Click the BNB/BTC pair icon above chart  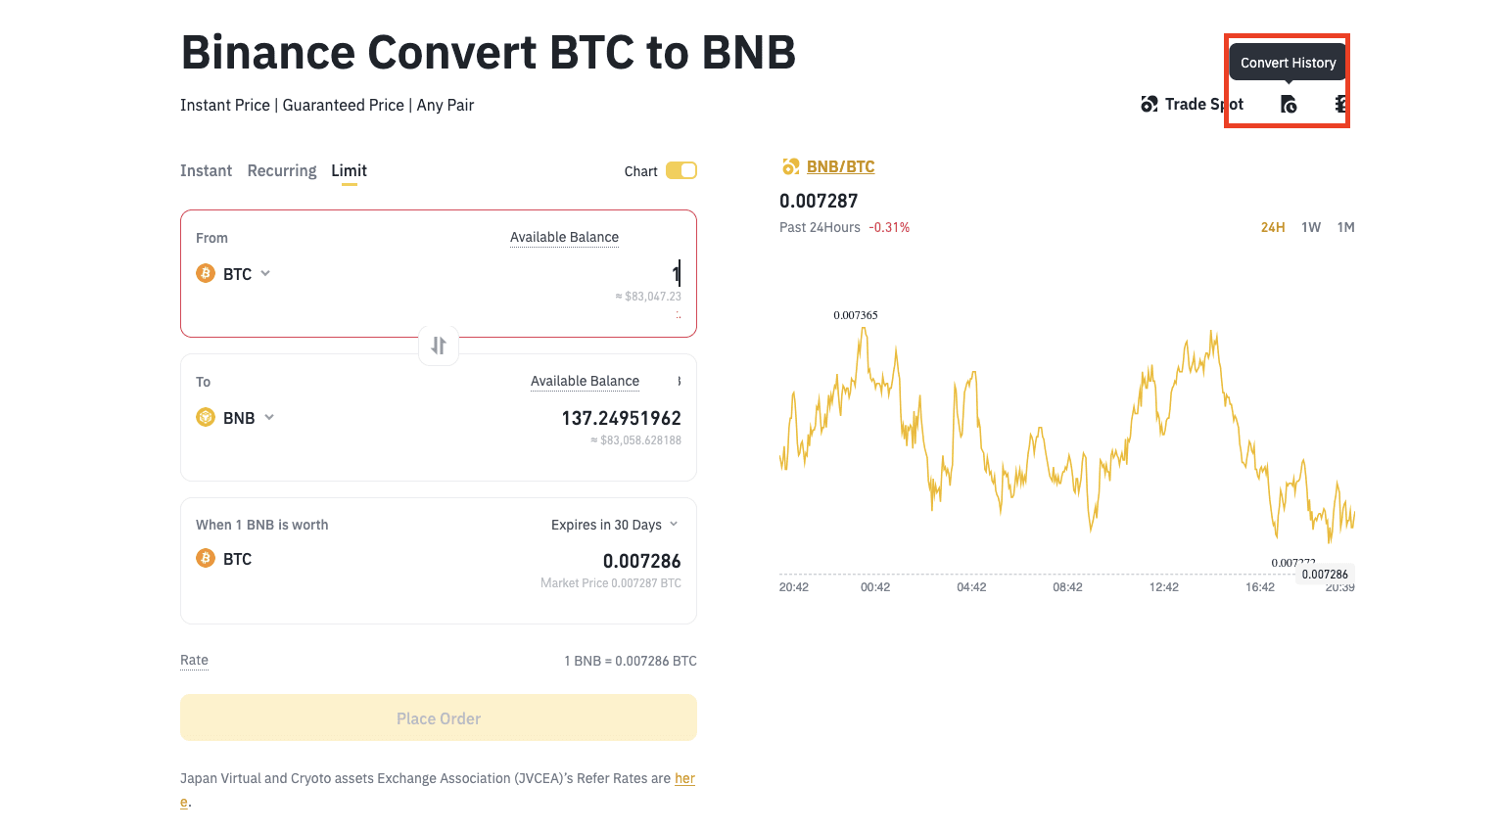tap(790, 166)
